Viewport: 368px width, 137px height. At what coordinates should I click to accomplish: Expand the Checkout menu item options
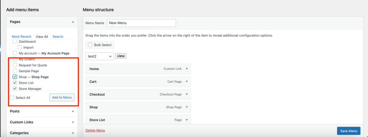[187, 94]
